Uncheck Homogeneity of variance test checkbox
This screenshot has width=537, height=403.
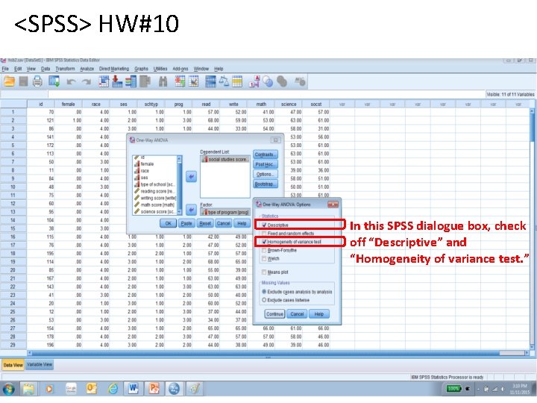point(264,242)
